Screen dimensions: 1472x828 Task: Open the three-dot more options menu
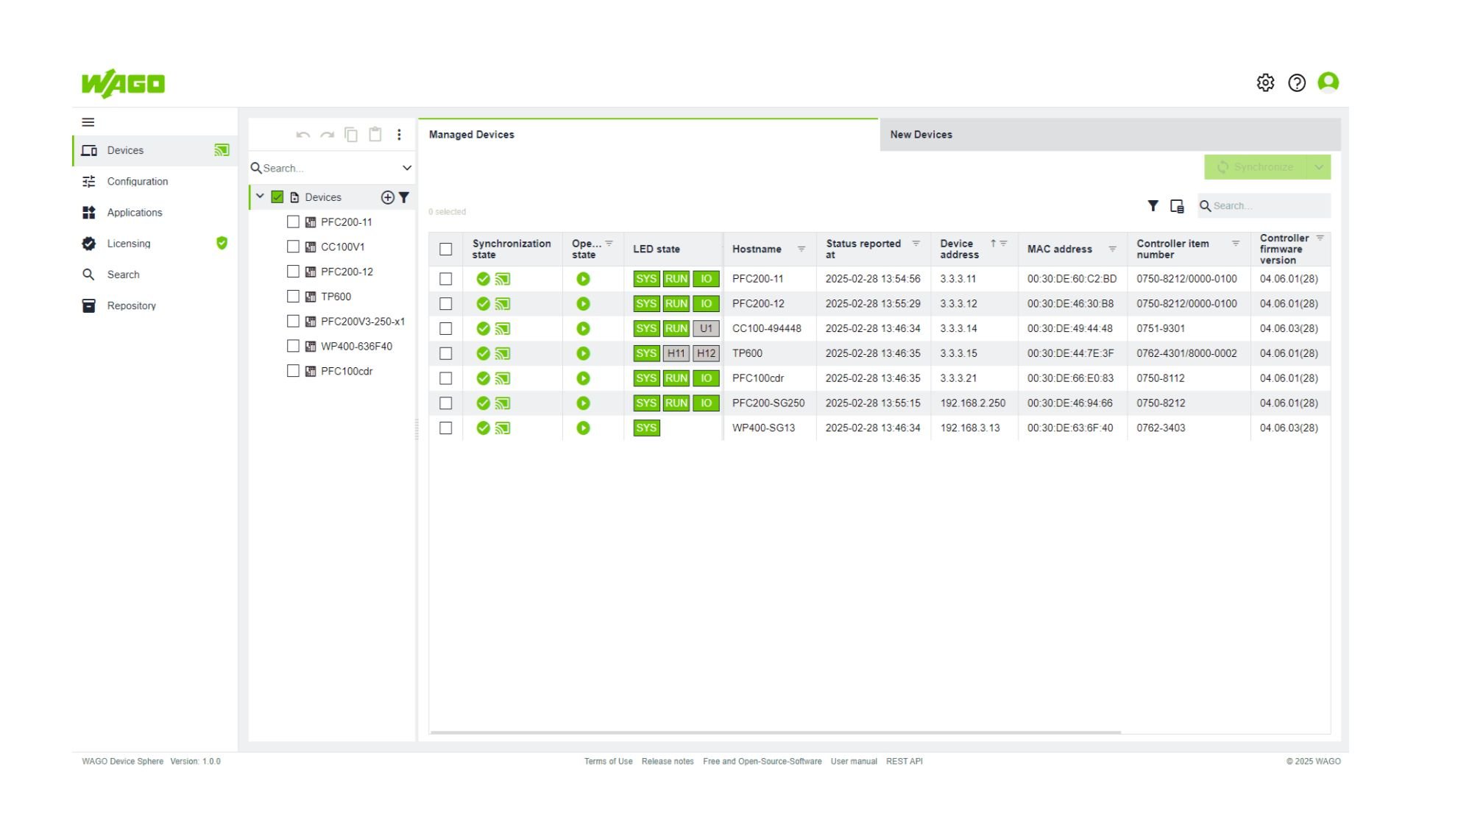(x=399, y=135)
